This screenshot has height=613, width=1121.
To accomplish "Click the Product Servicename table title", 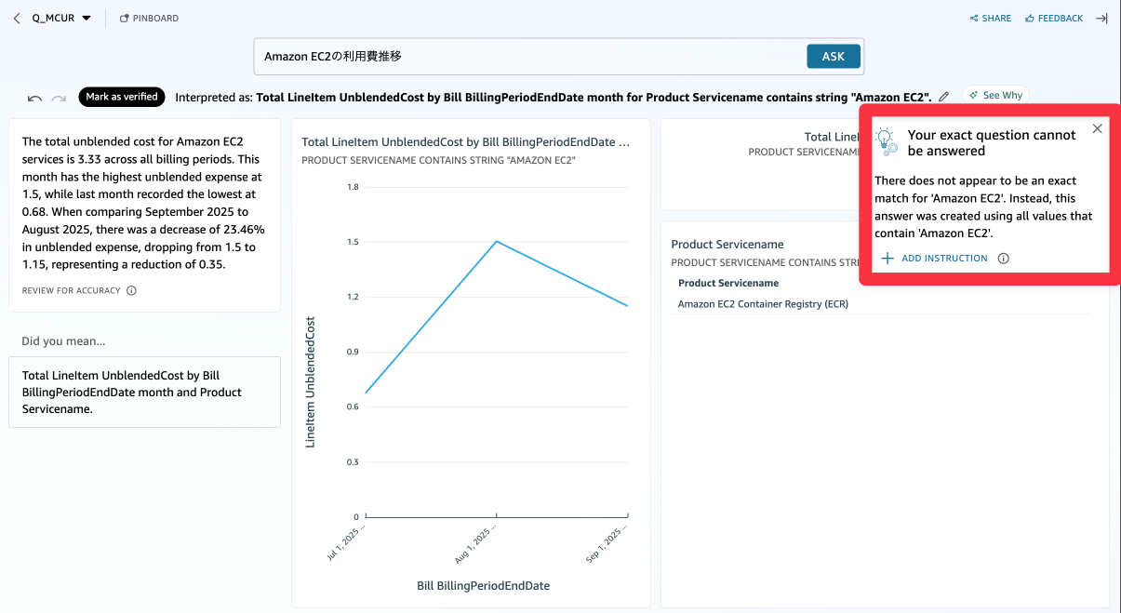I will [727, 245].
